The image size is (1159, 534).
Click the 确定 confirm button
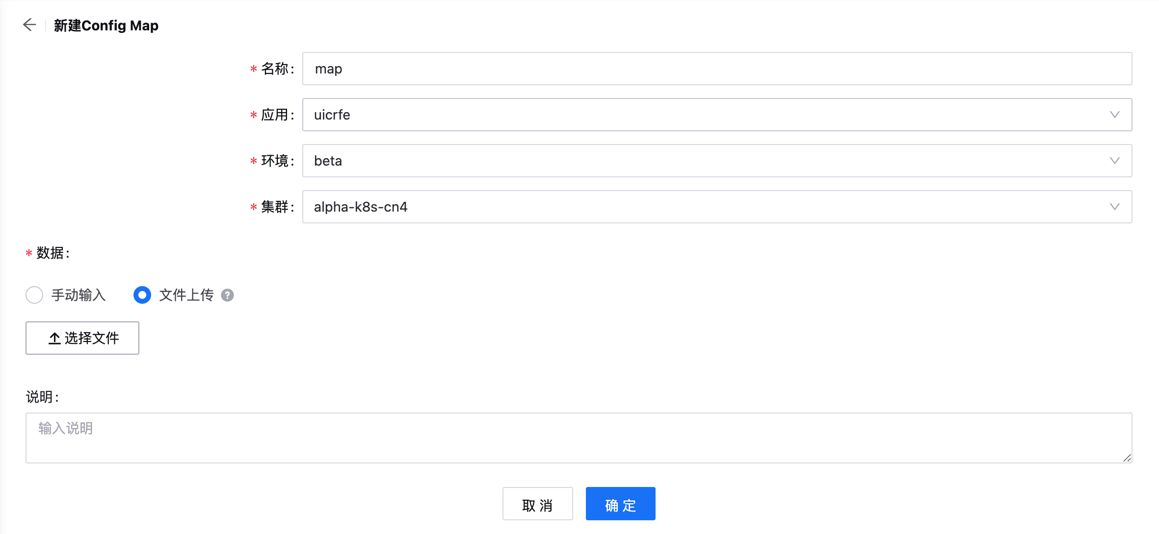620,504
